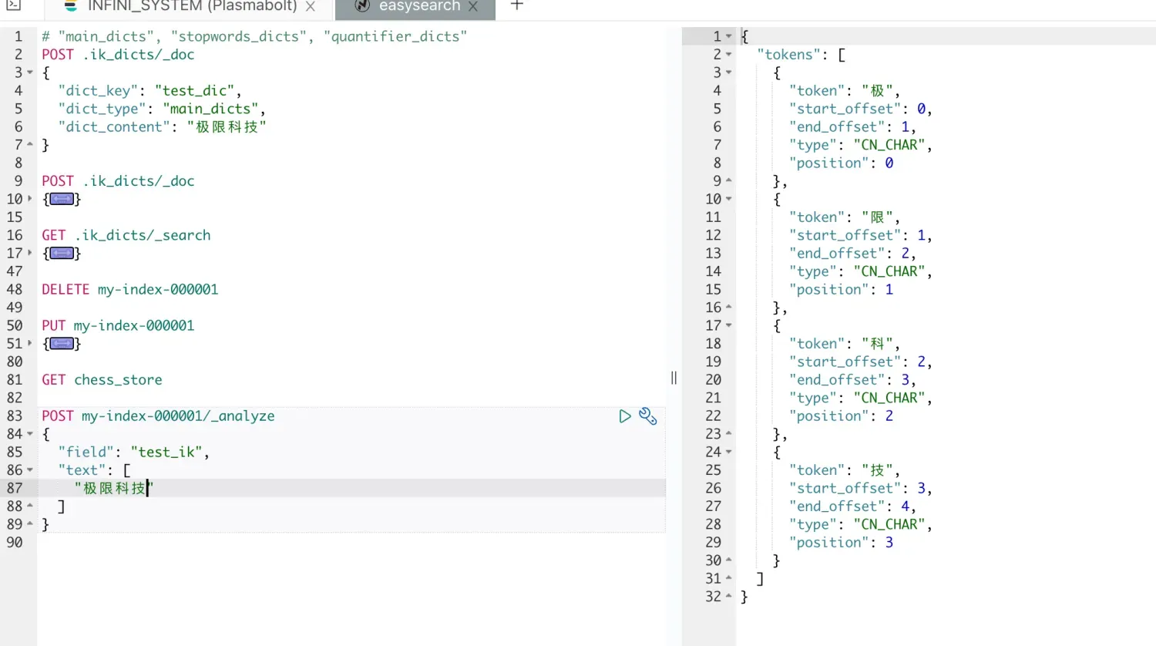Screen dimensions: 1156x646
Task: Open the console icon at top left
Action: (13, 5)
